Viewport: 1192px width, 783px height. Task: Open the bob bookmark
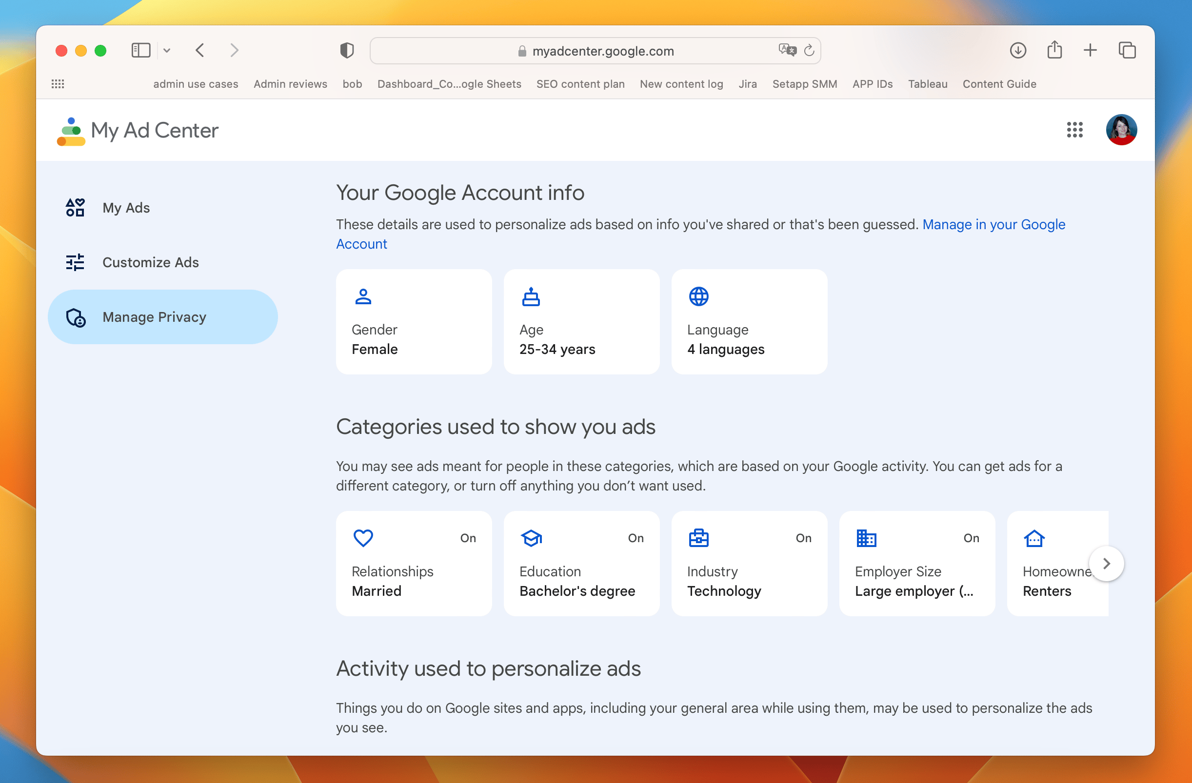pyautogui.click(x=353, y=84)
